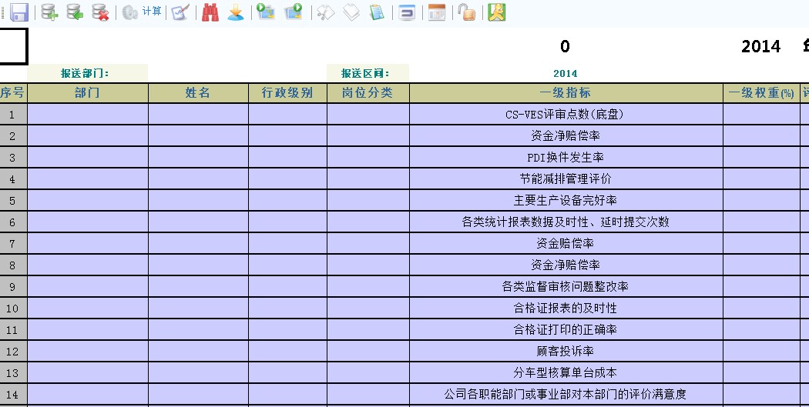Click the delete database record icon

coord(100,12)
